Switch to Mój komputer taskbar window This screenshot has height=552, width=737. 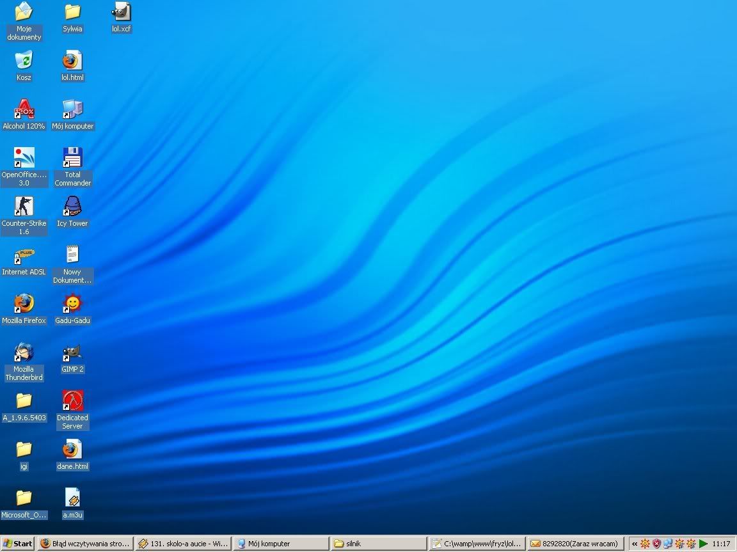(x=281, y=544)
